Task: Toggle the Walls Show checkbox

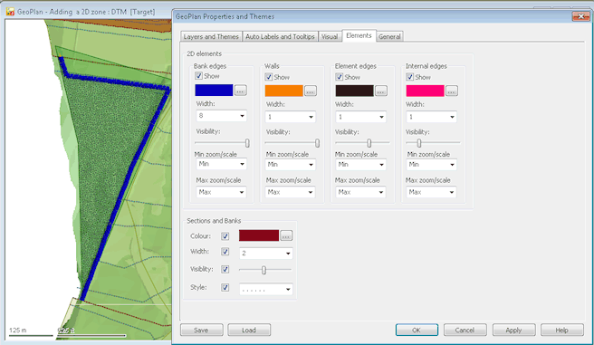Action: 269,77
